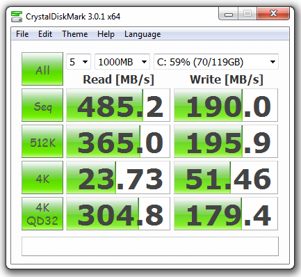Open the drive selector showing C: 59%
The height and width of the screenshot is (277, 301).
click(216, 62)
